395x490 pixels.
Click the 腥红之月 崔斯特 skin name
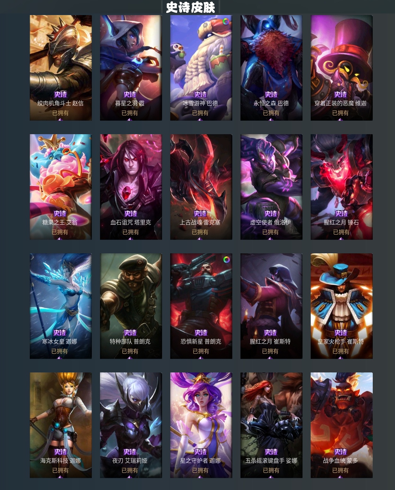[x=270, y=341]
